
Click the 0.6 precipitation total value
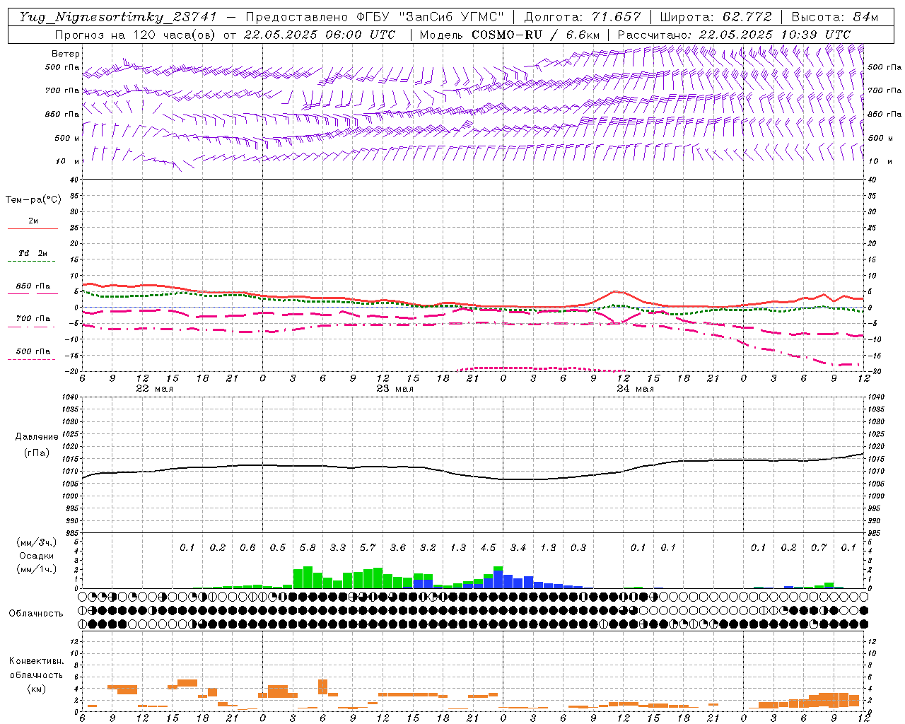click(x=247, y=548)
